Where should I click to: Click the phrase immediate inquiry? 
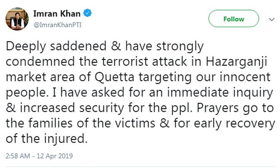pyautogui.click(x=220, y=93)
